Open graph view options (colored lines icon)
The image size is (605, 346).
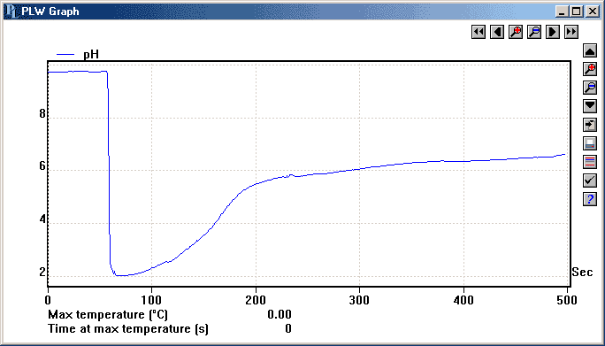coord(590,162)
